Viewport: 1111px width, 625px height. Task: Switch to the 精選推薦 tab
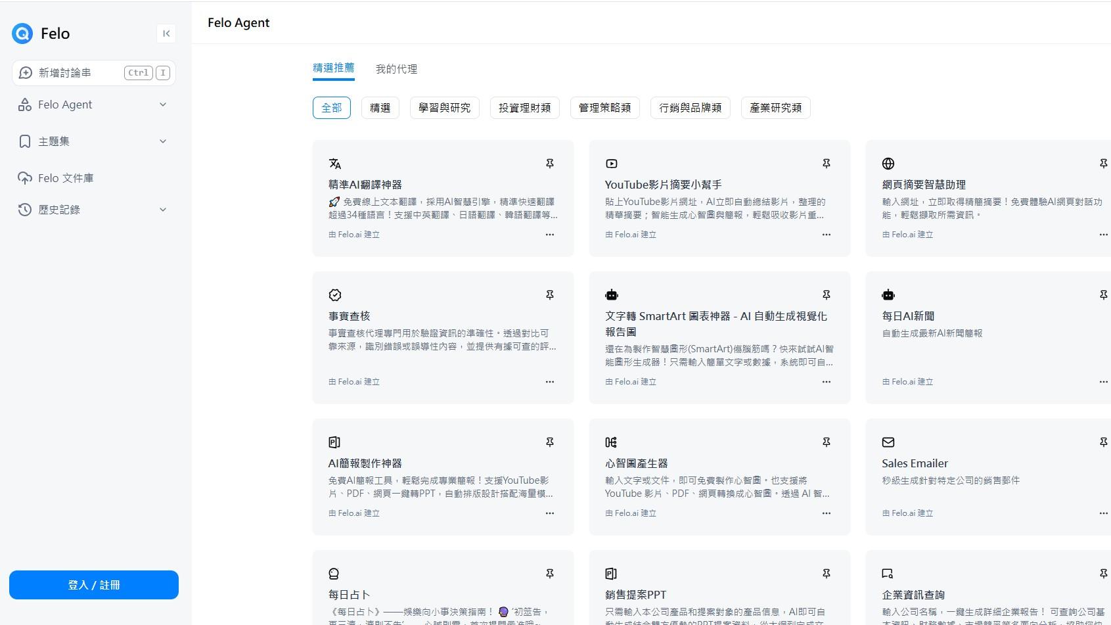click(334, 68)
